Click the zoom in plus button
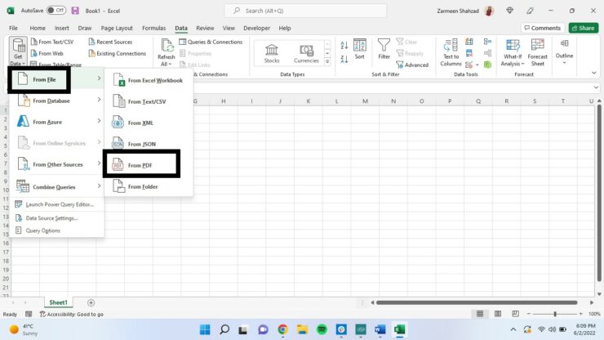 pyautogui.click(x=580, y=314)
